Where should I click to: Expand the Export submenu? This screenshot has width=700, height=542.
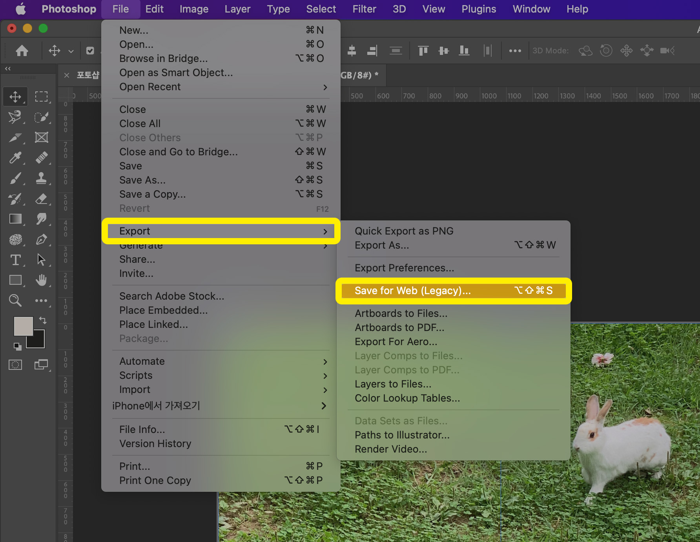(x=221, y=231)
